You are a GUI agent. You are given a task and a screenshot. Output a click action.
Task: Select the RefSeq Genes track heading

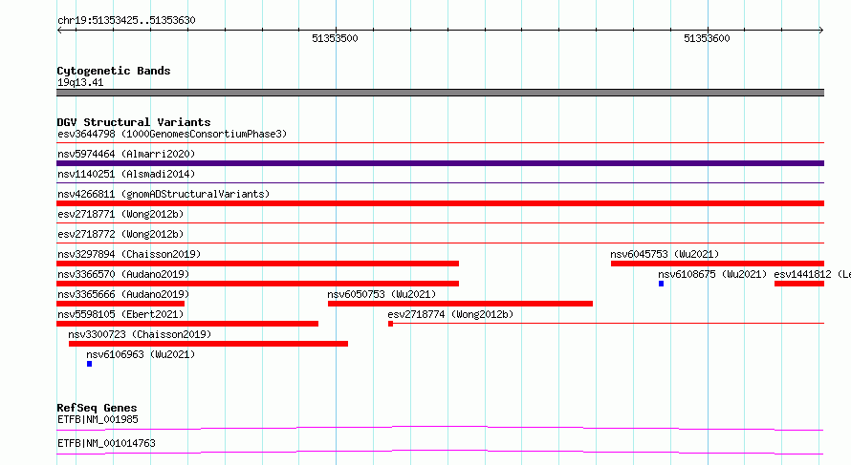pos(98,408)
